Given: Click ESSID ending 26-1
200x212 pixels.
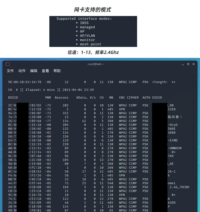Looking at the screenshot, I should click(x=172, y=171).
